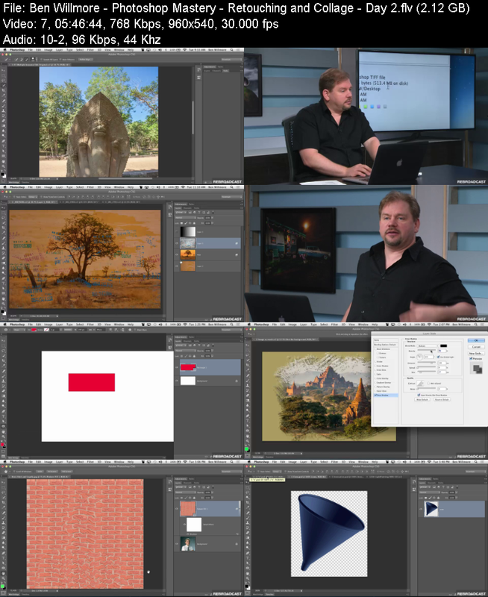
Task: Switch to Paths tab in red rectangle window
Action: (x=196, y=341)
